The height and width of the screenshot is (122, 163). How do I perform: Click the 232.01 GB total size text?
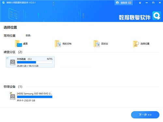(x=26, y=101)
